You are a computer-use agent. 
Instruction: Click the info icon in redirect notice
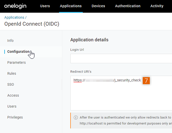(76, 117)
